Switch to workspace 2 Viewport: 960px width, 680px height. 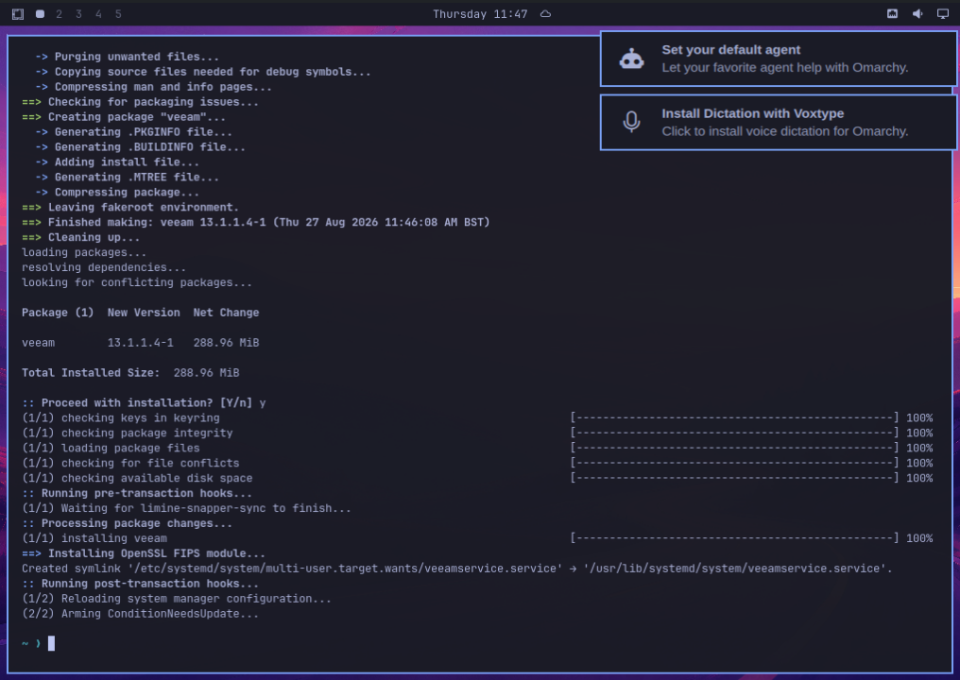tap(59, 14)
